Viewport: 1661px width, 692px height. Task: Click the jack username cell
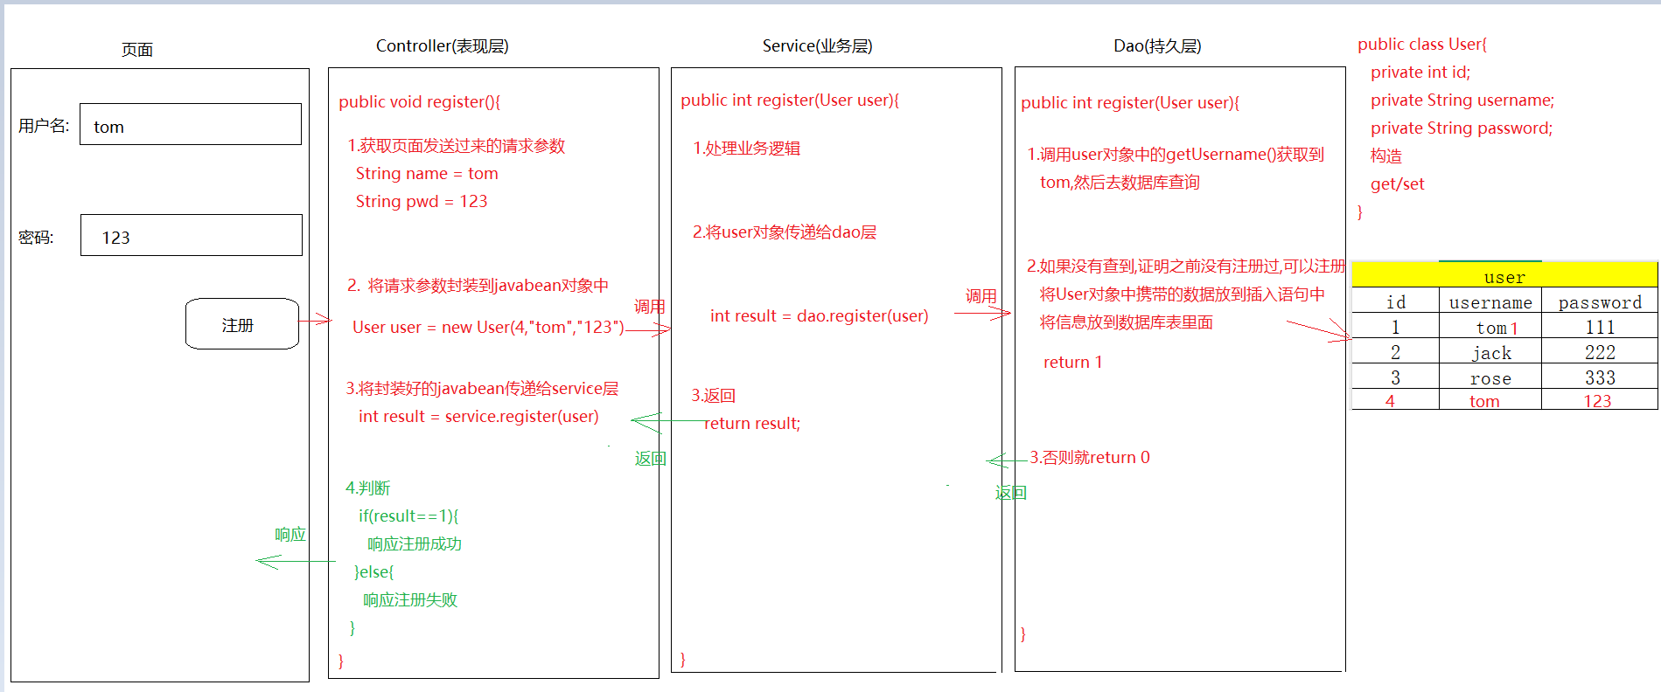1490,352
